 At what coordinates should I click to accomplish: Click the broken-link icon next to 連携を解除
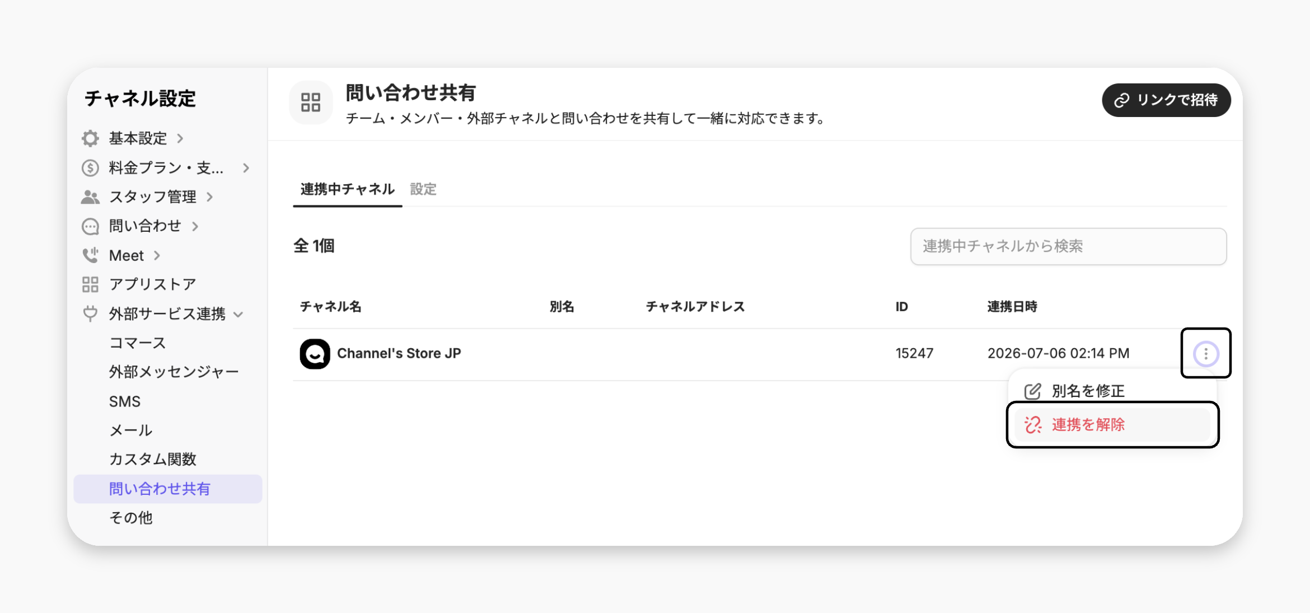(x=1033, y=425)
